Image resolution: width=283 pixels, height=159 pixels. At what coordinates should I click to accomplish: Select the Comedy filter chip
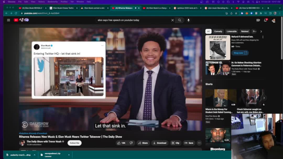point(218,31)
